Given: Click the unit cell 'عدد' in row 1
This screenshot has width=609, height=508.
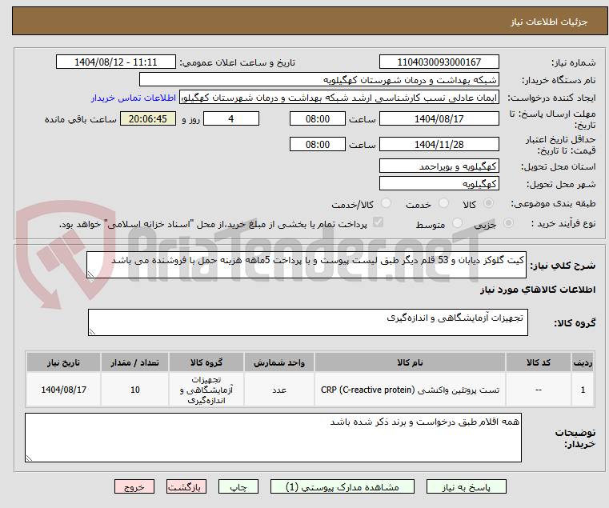Looking at the screenshot, I should coord(278,390).
